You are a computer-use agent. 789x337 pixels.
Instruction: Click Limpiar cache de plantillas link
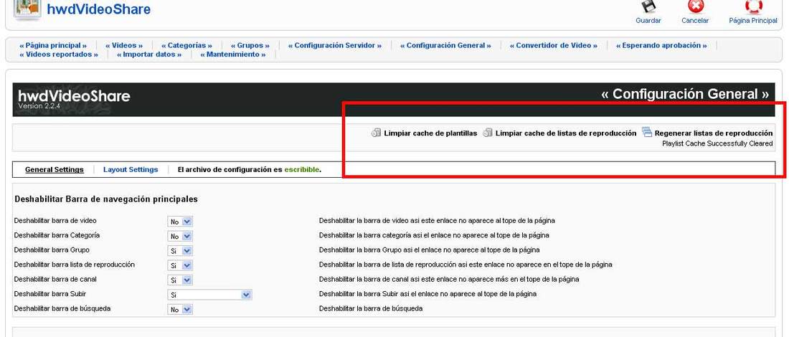430,133
